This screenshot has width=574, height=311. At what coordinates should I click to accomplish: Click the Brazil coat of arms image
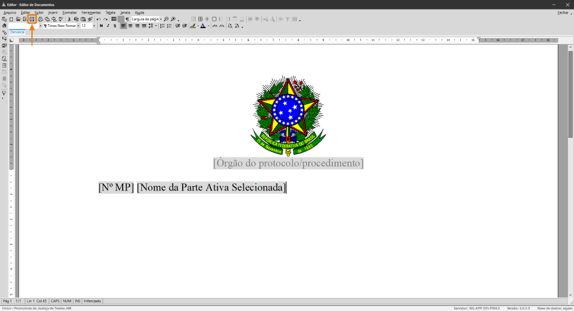[288, 115]
